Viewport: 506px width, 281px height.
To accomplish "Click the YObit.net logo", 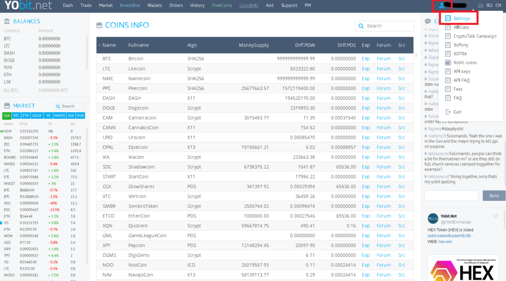I will click(x=28, y=5).
